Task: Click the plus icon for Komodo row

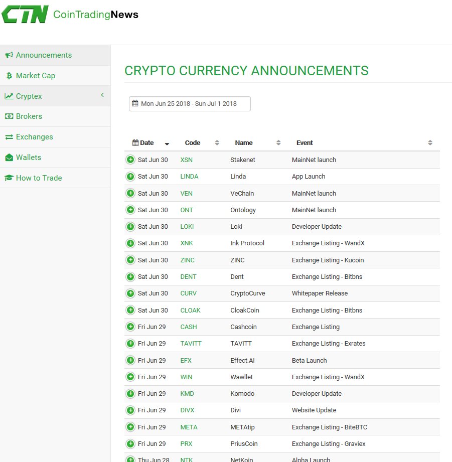Action: (130, 393)
